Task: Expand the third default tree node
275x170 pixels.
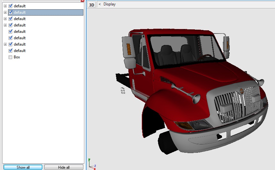Action: (x=5, y=19)
